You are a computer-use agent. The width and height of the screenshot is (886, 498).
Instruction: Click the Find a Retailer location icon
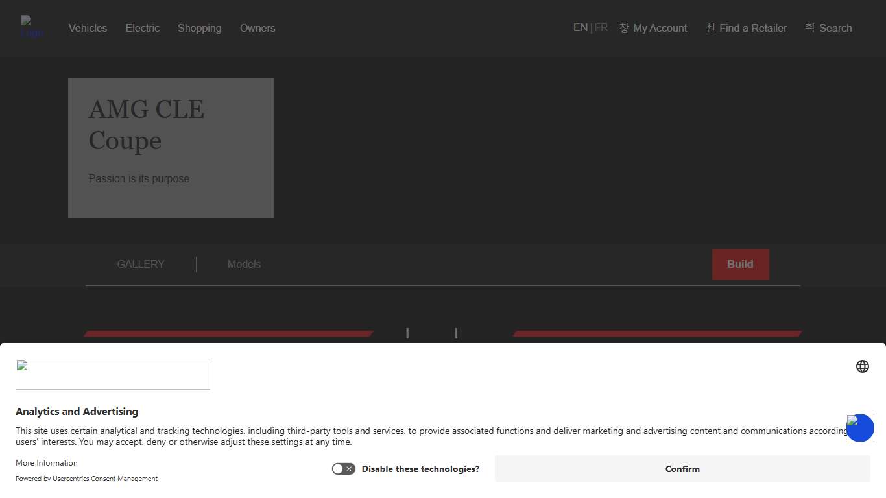click(x=710, y=28)
